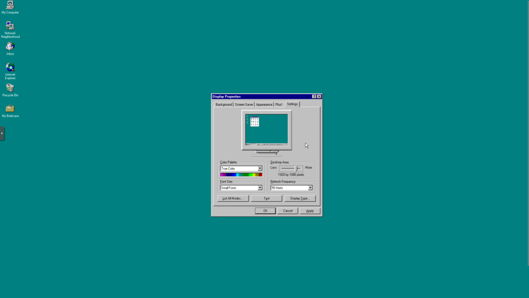
Task: Click the Display Type button
Action: pyautogui.click(x=299, y=198)
